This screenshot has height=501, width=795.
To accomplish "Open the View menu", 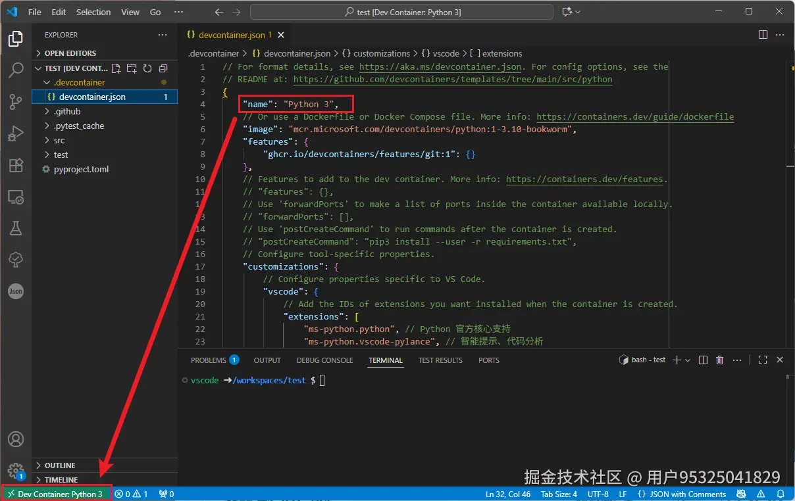I will point(130,12).
